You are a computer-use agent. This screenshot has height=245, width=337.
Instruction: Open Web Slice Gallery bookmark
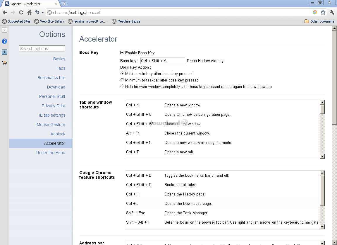49,21
